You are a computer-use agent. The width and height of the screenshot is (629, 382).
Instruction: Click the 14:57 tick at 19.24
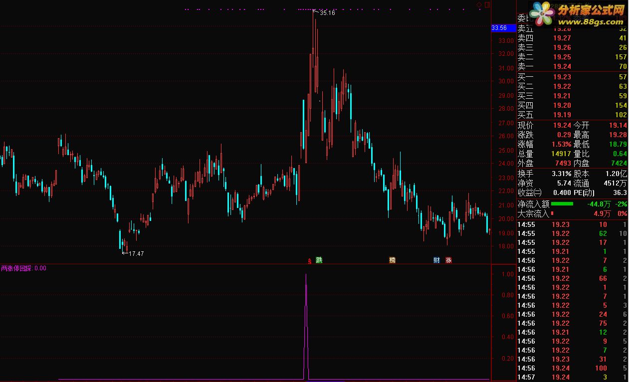572,377
